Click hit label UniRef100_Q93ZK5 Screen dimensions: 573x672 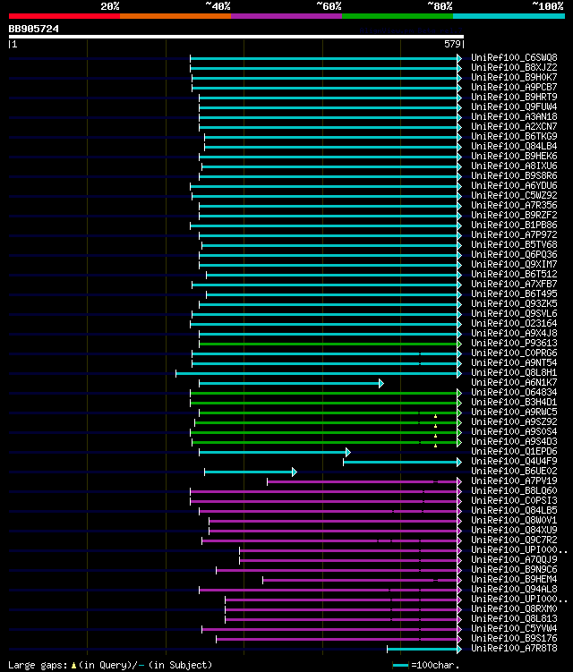click(x=514, y=304)
